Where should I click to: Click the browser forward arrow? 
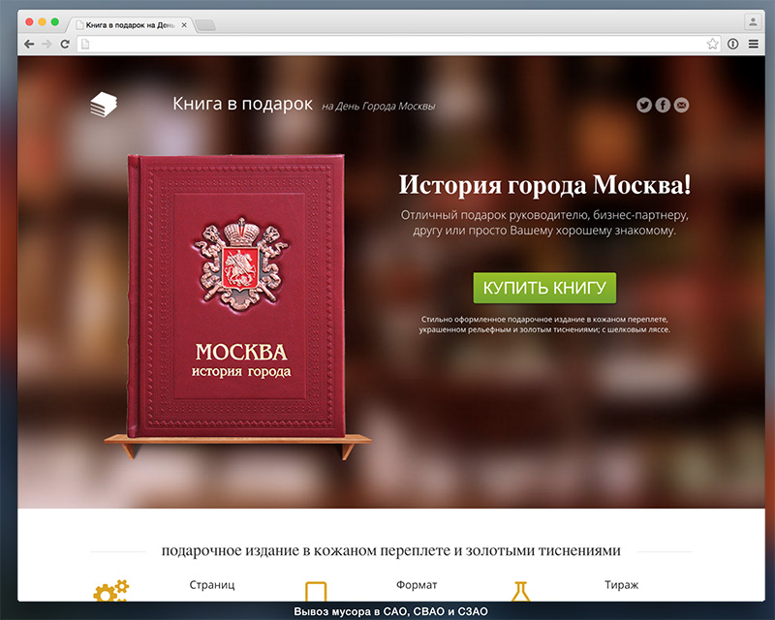point(46,44)
